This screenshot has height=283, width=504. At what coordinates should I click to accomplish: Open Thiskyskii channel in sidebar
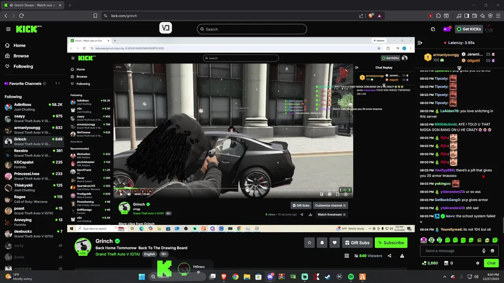(33, 187)
